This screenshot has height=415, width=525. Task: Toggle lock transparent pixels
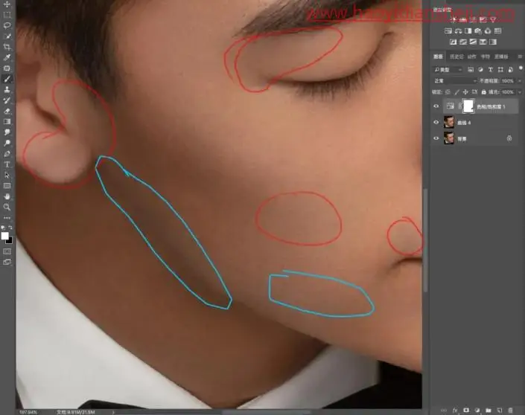pos(448,91)
